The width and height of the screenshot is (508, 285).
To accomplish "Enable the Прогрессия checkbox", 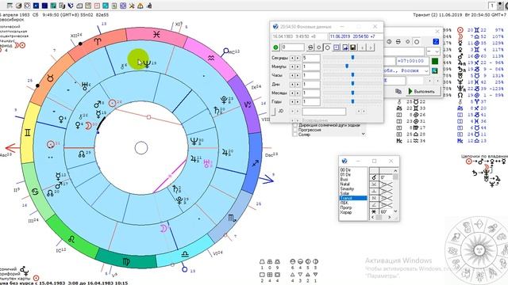I will point(294,130).
